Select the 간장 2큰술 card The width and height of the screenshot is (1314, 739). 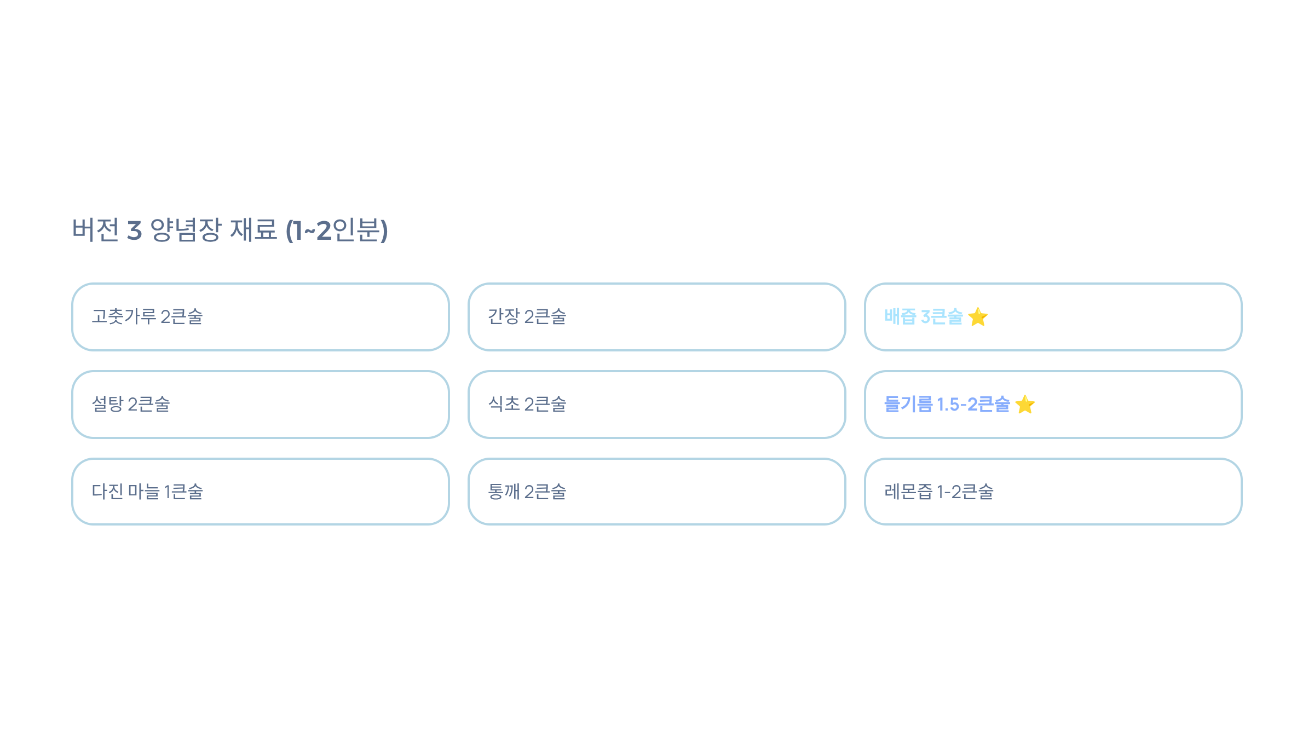657,317
